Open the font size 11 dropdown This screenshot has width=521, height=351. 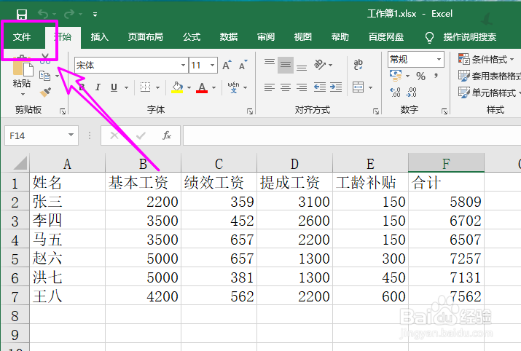212,65
